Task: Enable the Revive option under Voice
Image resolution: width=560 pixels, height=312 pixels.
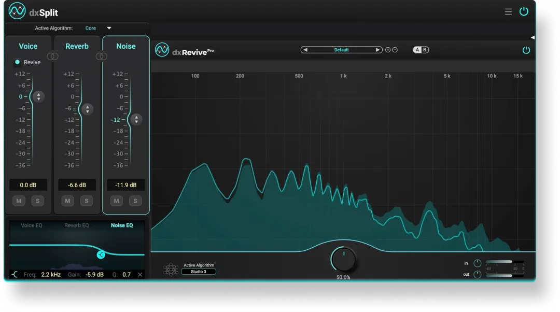Action: pyautogui.click(x=17, y=62)
